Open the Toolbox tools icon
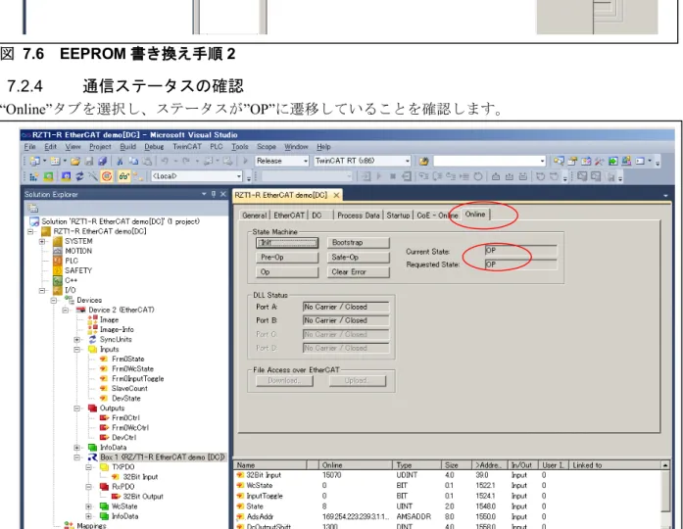683x529 pixels. 600,161
